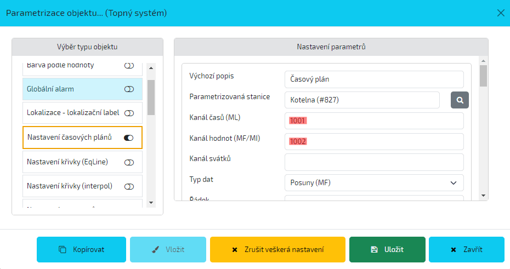Toggle the Globální alarm switch
The image size is (510, 269).
(129, 89)
